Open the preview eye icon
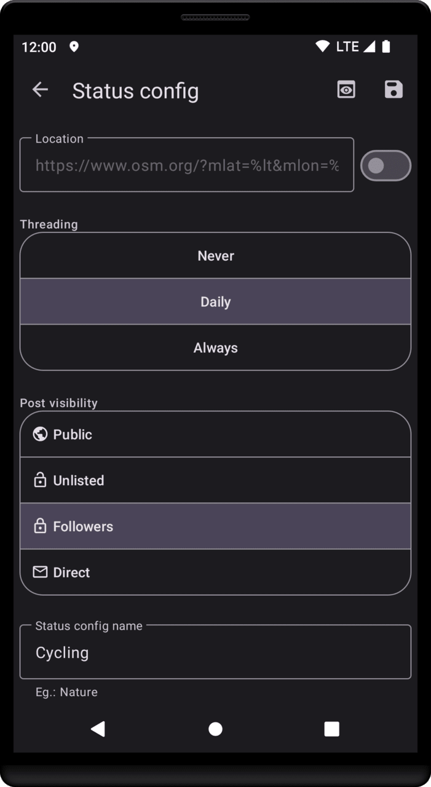Image resolution: width=431 pixels, height=787 pixels. click(x=346, y=90)
